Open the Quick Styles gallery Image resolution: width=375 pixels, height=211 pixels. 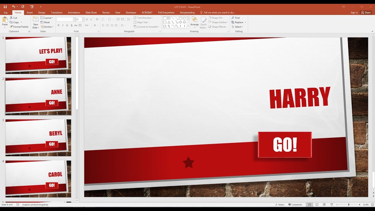[203, 23]
